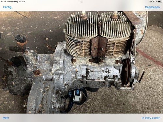This screenshot has height=122, width=163.
Task: Open the Mehr options
Action: [x=6, y=118]
